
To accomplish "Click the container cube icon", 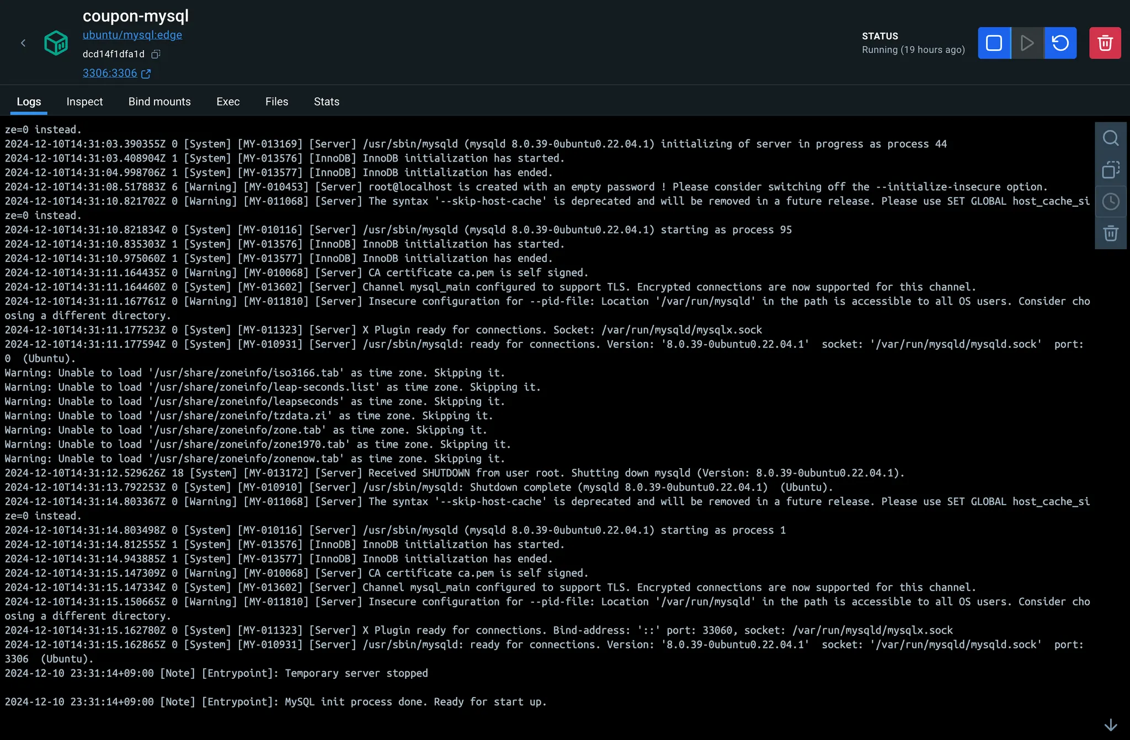I will (x=56, y=43).
